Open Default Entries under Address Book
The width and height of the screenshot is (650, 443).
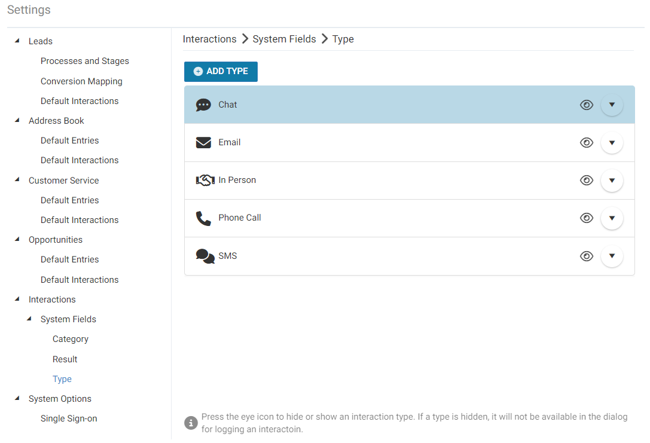click(69, 140)
